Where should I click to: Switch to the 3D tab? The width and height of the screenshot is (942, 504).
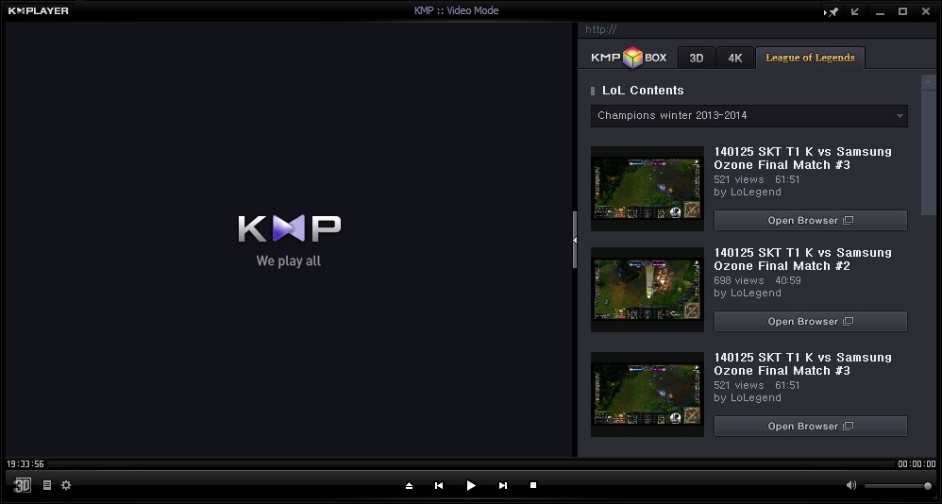697,58
